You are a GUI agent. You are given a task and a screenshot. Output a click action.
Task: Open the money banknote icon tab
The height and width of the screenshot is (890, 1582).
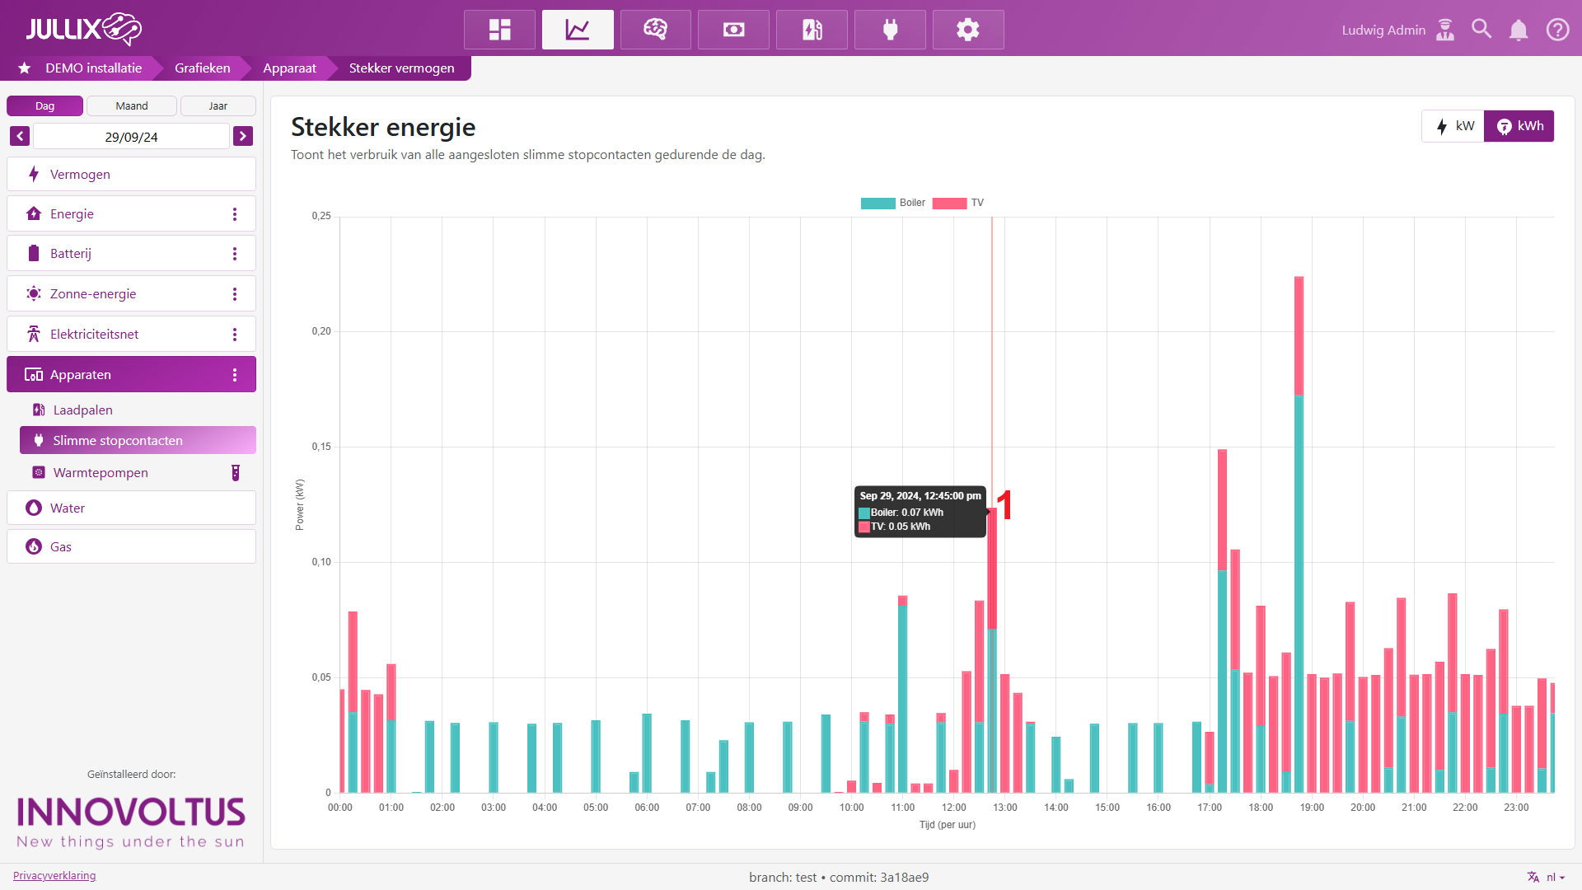tap(733, 30)
